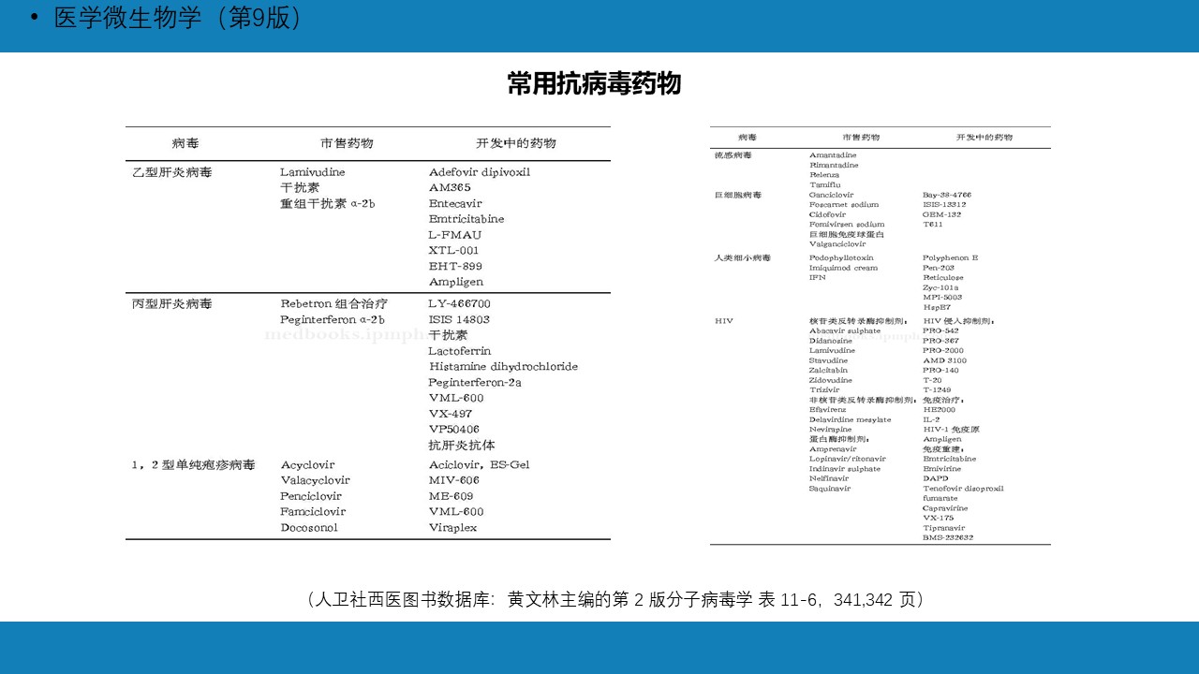This screenshot has height=674, width=1199.
Task: Click the 'Podophyllotoxin' entry
Action: (x=841, y=257)
